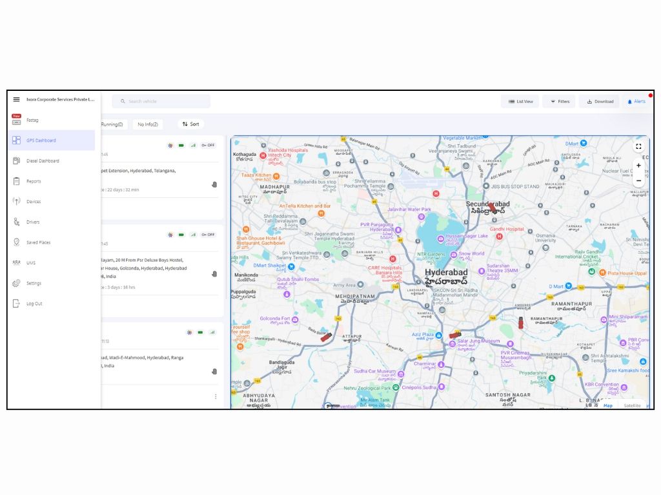This screenshot has height=495, width=661.
Task: Click the Nehru Zoological Park marker
Action: [x=396, y=387]
